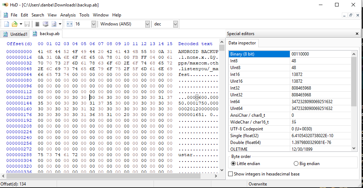Select the Binary (8 bit) row
363x188 pixels.
289,54
